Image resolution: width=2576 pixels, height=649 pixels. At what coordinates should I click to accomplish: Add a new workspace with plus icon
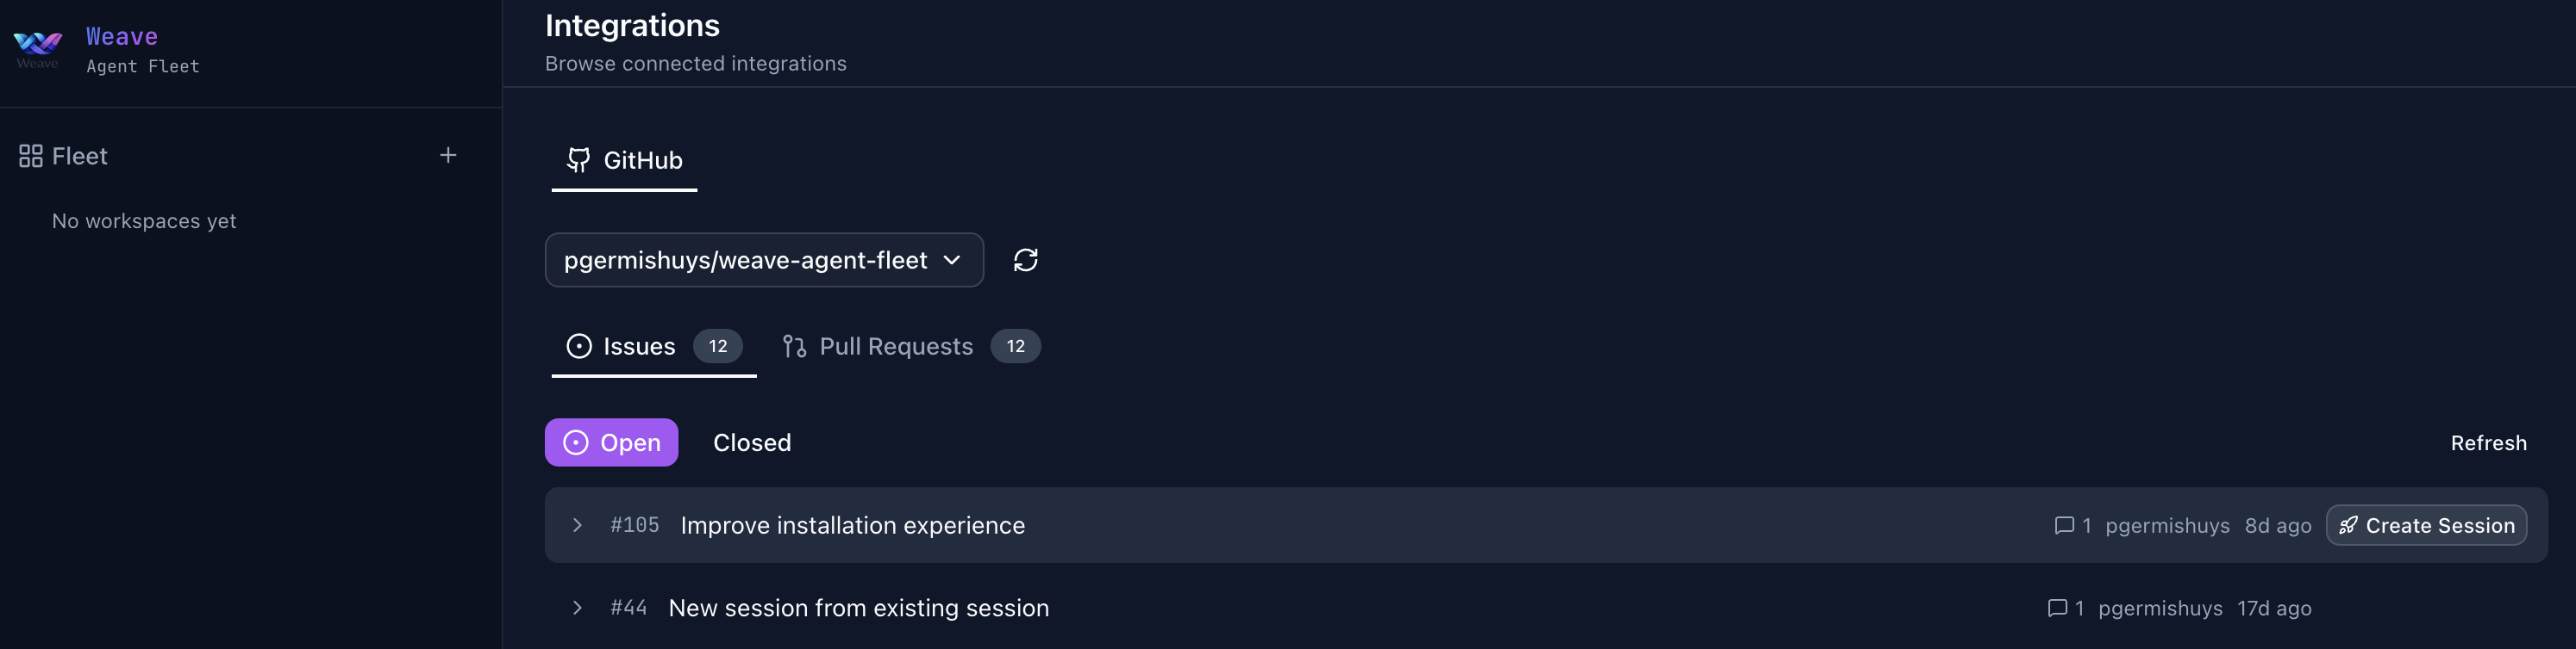[448, 156]
